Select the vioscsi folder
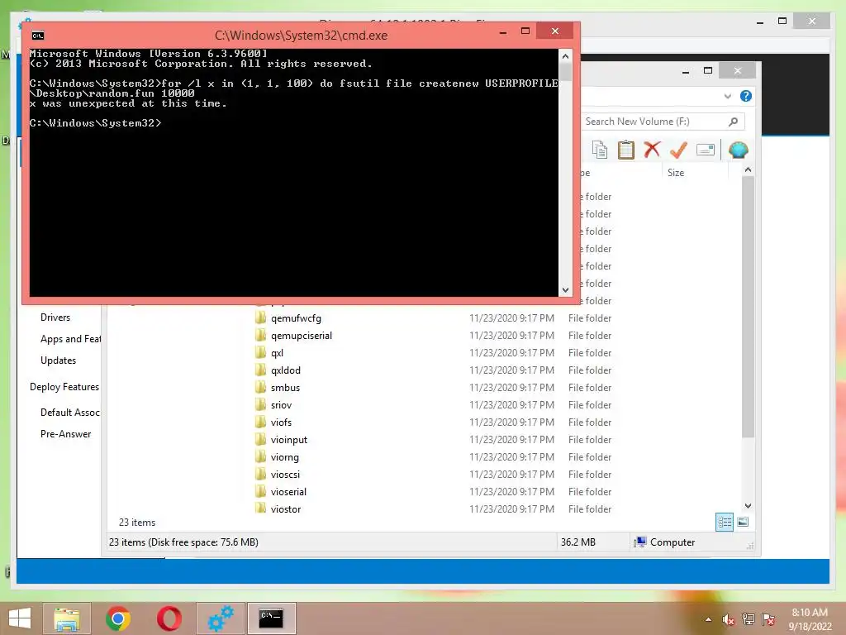 [285, 475]
